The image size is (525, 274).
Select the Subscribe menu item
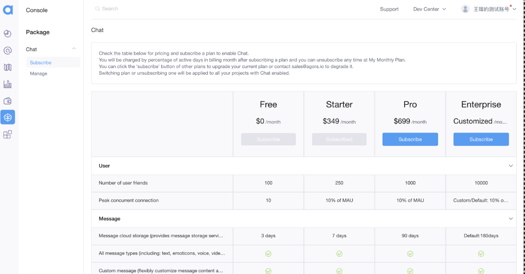click(53, 62)
